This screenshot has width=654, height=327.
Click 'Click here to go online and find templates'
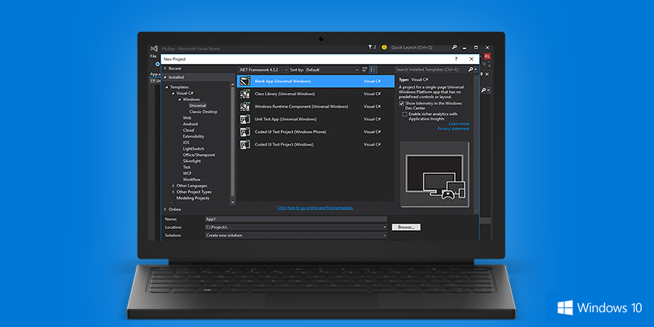315,207
